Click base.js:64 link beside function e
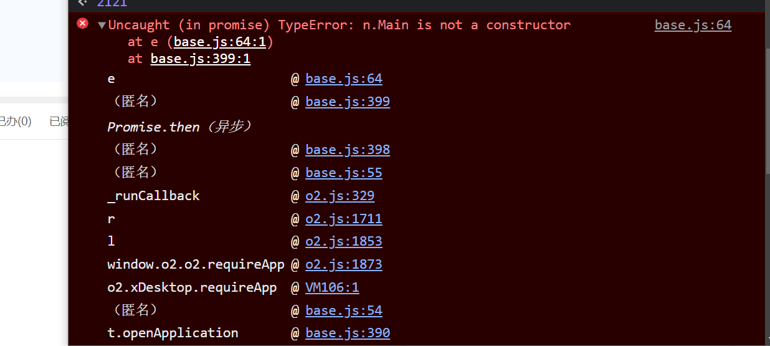The image size is (770, 346). click(x=344, y=79)
